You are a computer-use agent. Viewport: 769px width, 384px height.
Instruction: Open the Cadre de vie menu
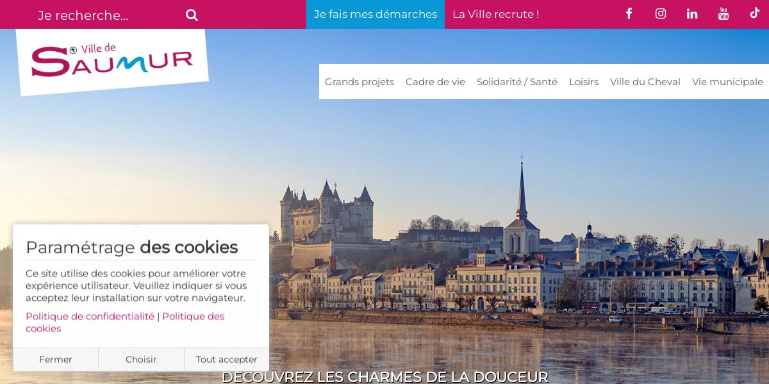[x=435, y=82]
